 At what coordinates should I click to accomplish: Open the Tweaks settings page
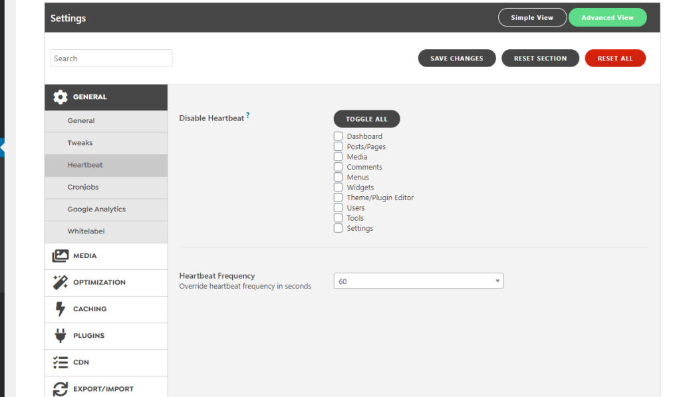[106, 144]
